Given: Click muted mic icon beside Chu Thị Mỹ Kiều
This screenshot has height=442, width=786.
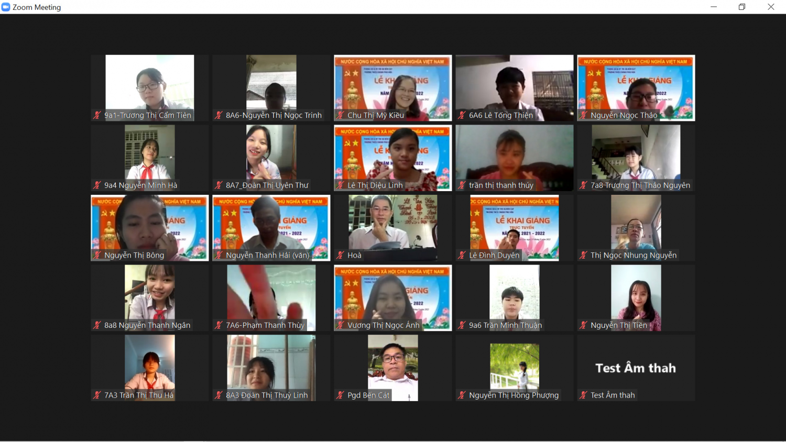Looking at the screenshot, I should (x=340, y=115).
